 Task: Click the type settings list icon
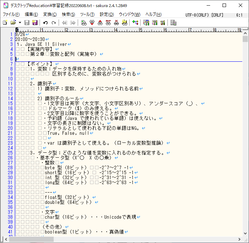[173, 23]
